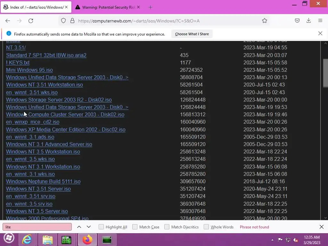This screenshot has height=246, width=328.
Task: Switch to Potential Security Risk tab
Action: pos(108,7)
